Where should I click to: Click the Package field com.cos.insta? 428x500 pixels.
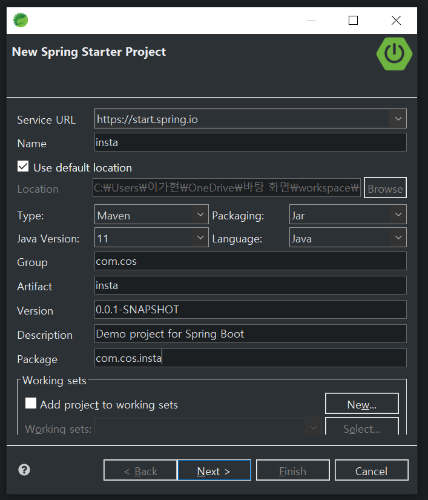click(x=250, y=358)
